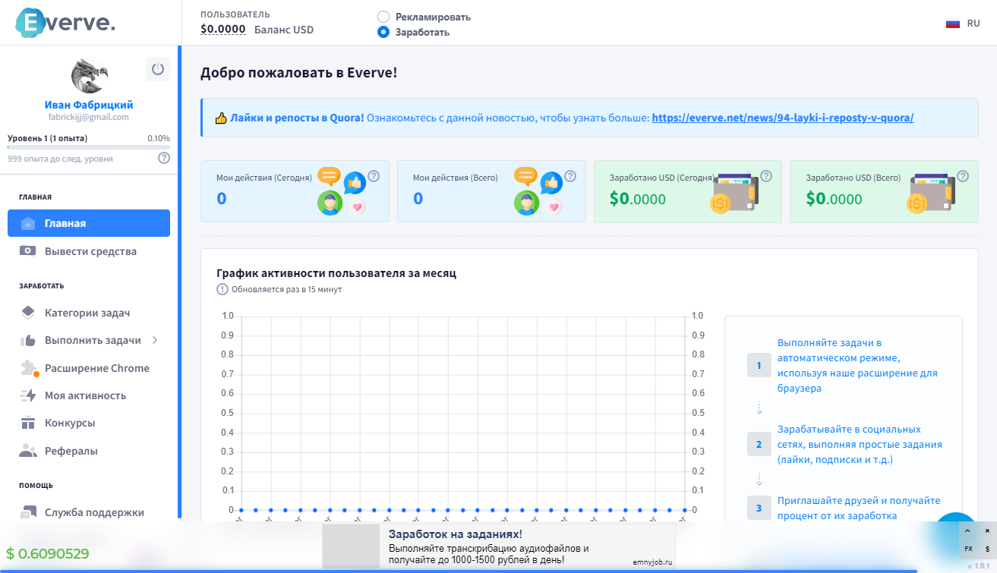Open the RU language dropdown
The width and height of the screenshot is (997, 573).
[x=963, y=24]
